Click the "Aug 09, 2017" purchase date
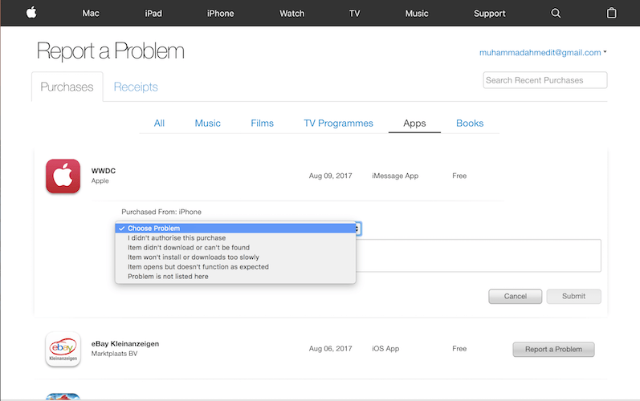 coord(330,176)
